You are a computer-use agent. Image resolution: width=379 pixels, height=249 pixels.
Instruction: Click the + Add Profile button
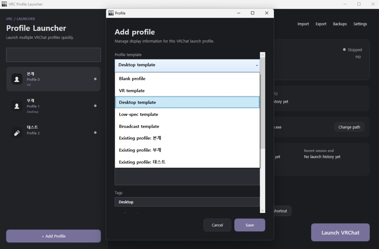tap(53, 236)
